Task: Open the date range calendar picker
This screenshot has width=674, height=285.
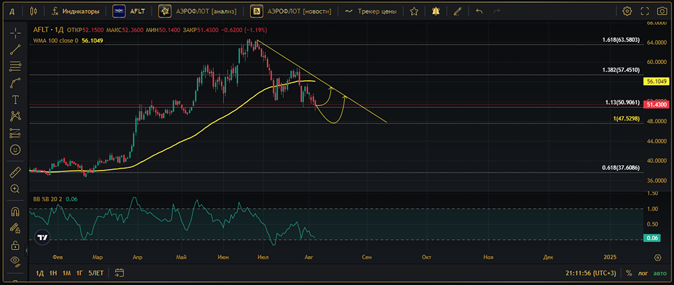Action: coord(120,273)
